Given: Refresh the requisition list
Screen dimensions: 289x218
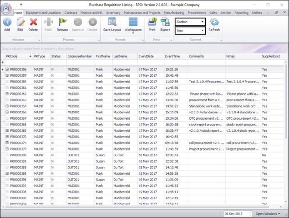Looking at the screenshot, I should [214, 23].
